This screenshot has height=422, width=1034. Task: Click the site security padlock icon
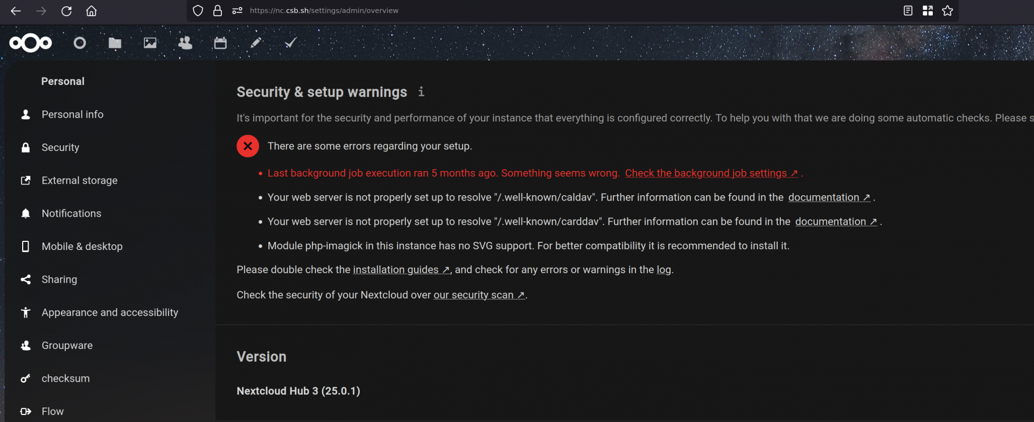click(218, 11)
